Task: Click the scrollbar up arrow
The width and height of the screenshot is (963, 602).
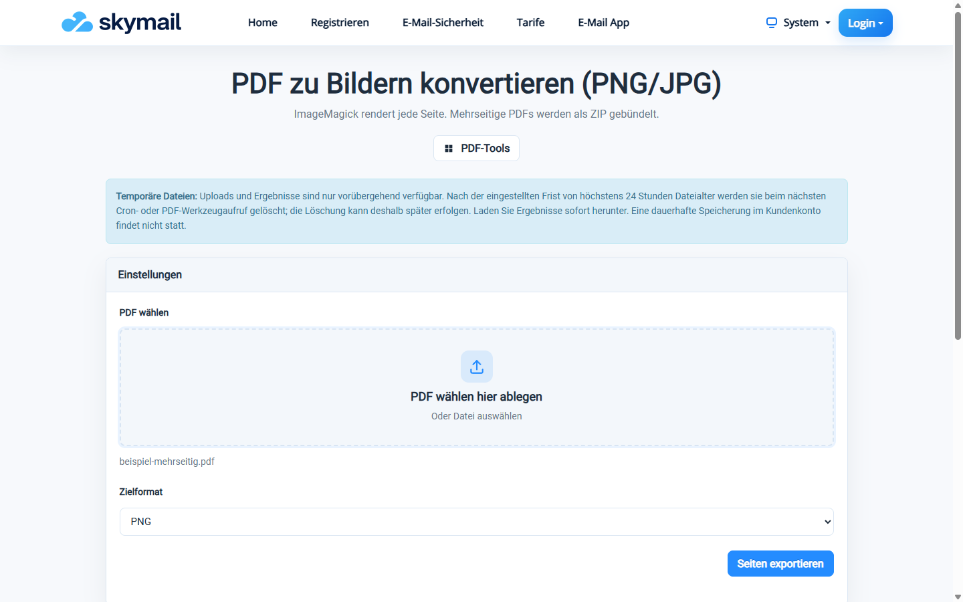Action: click(x=958, y=5)
